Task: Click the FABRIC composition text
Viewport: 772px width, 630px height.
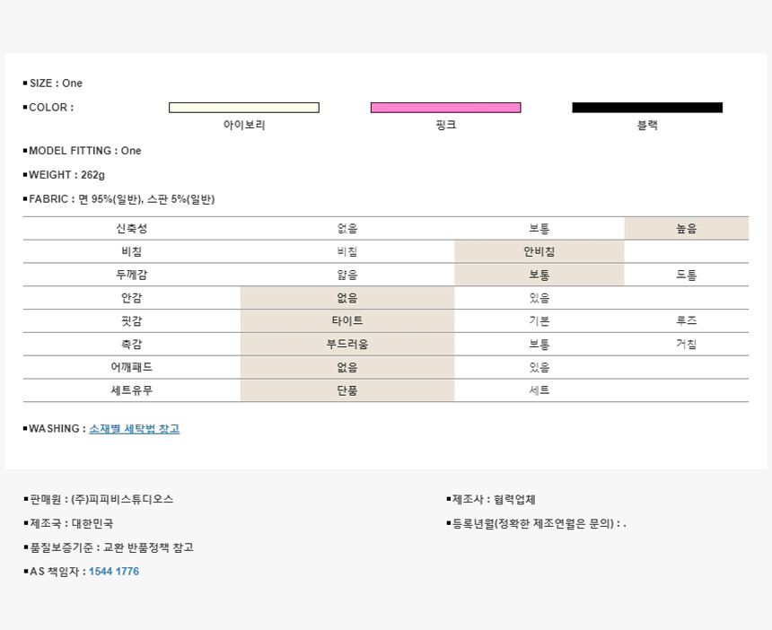Action: pos(122,199)
